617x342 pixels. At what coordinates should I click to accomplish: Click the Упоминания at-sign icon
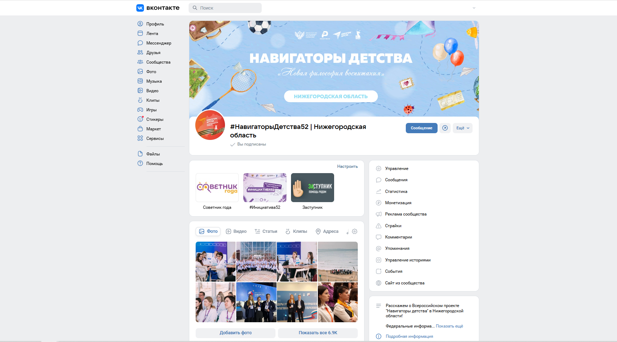[x=379, y=248]
